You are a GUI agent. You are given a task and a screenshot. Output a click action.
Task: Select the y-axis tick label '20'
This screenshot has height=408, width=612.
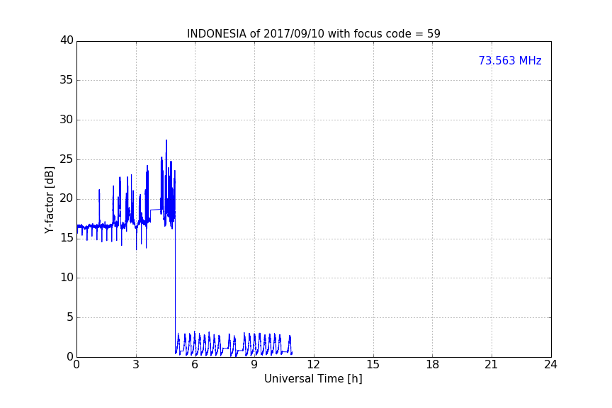coord(67,199)
